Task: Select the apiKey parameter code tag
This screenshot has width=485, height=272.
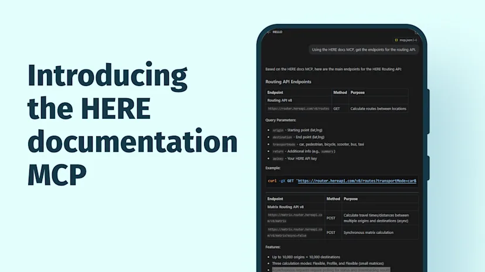Action: (x=278, y=159)
